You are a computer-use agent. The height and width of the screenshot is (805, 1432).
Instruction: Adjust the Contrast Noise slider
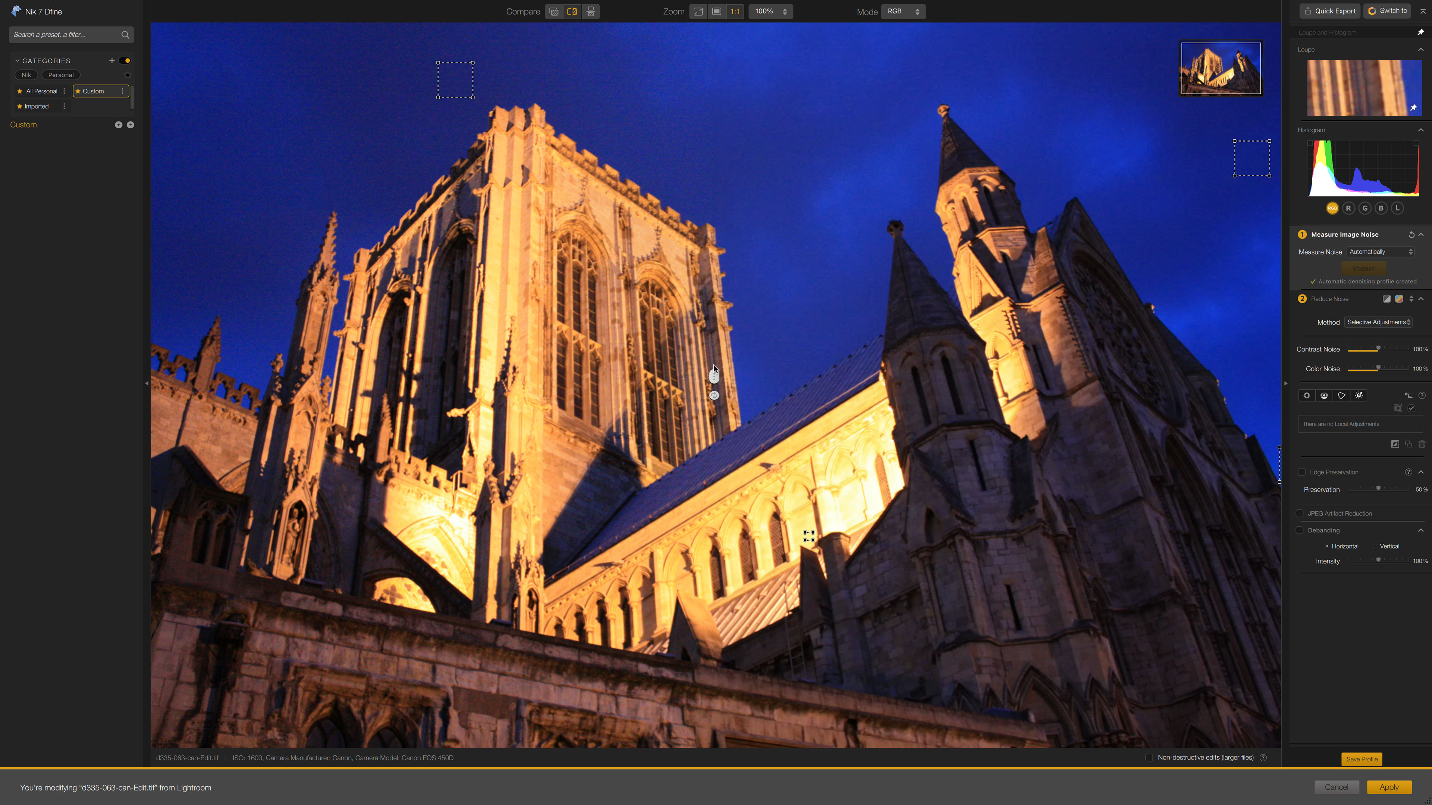coord(1378,349)
